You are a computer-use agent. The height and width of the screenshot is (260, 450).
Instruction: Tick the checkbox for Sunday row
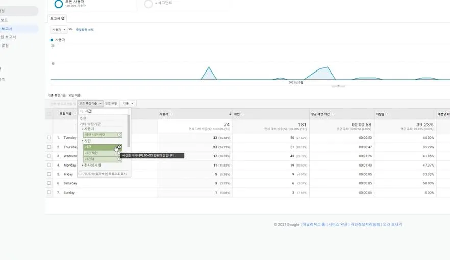49,192
